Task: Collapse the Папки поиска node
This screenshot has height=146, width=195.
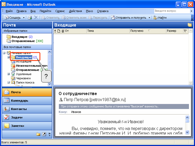Action: coord(8,82)
